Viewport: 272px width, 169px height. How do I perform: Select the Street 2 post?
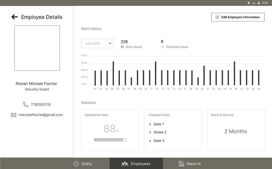tap(160, 132)
